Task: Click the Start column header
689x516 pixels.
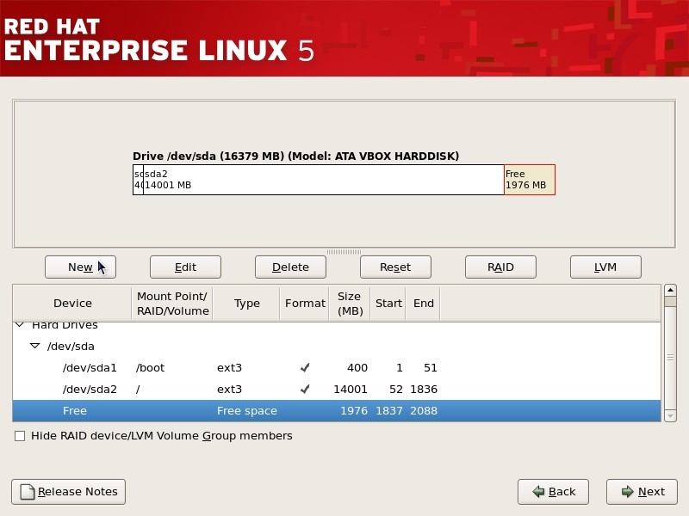Action: point(388,304)
